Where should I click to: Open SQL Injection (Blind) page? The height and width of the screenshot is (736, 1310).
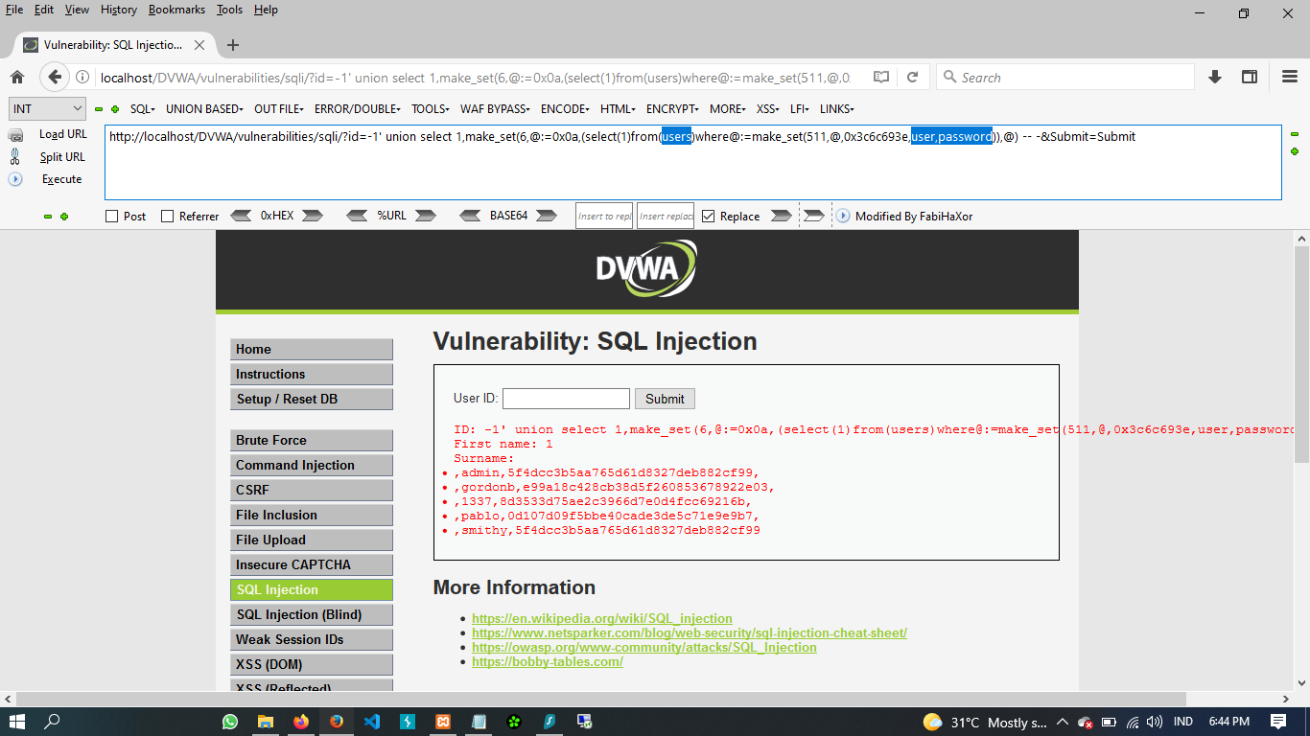(x=312, y=615)
